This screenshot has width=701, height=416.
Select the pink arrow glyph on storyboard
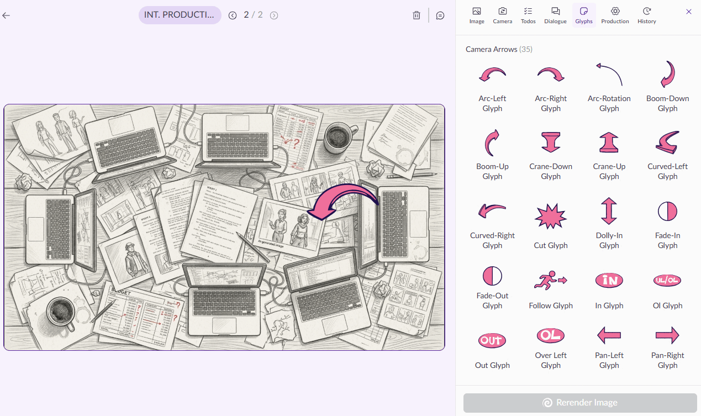click(x=343, y=202)
